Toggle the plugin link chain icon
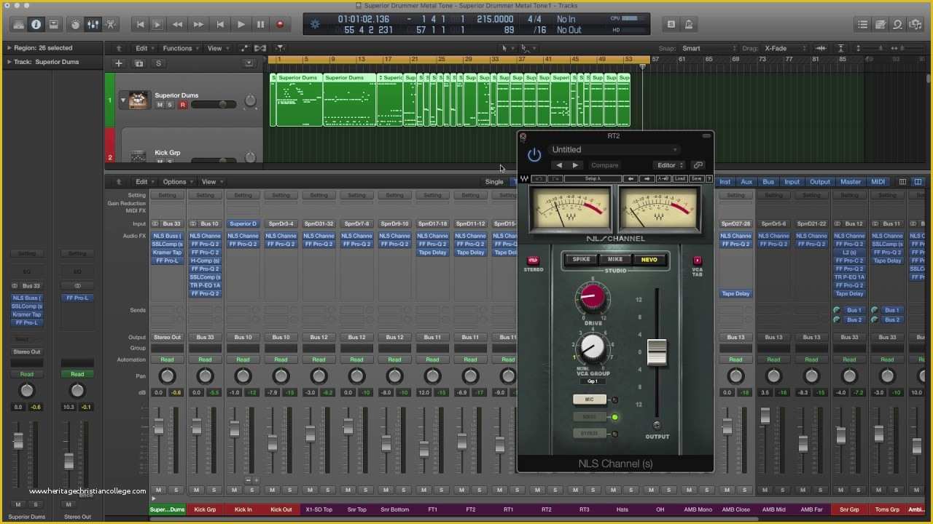 click(698, 165)
